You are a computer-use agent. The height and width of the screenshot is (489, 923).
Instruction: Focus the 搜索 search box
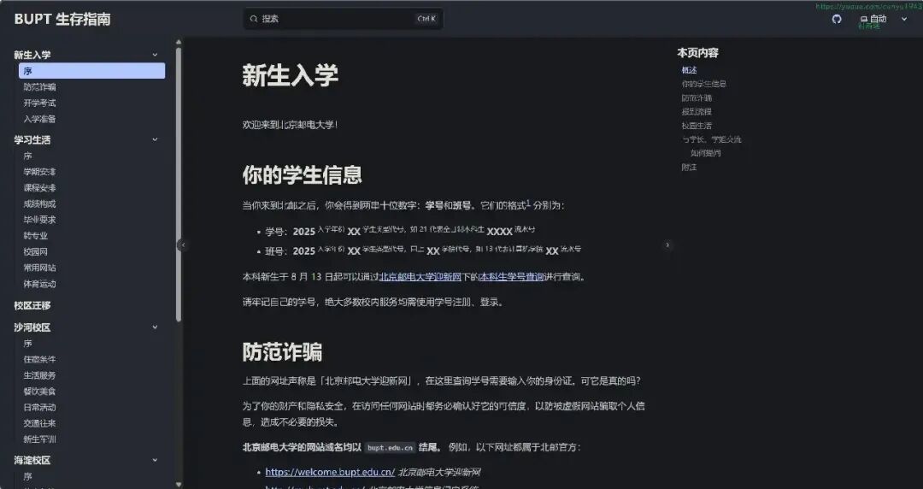(344, 19)
